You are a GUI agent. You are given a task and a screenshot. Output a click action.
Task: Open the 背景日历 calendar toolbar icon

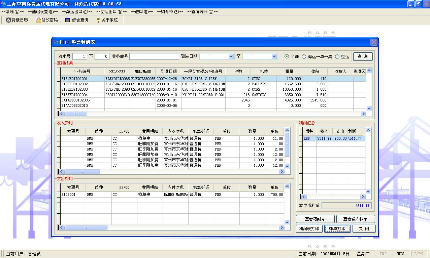8,20
